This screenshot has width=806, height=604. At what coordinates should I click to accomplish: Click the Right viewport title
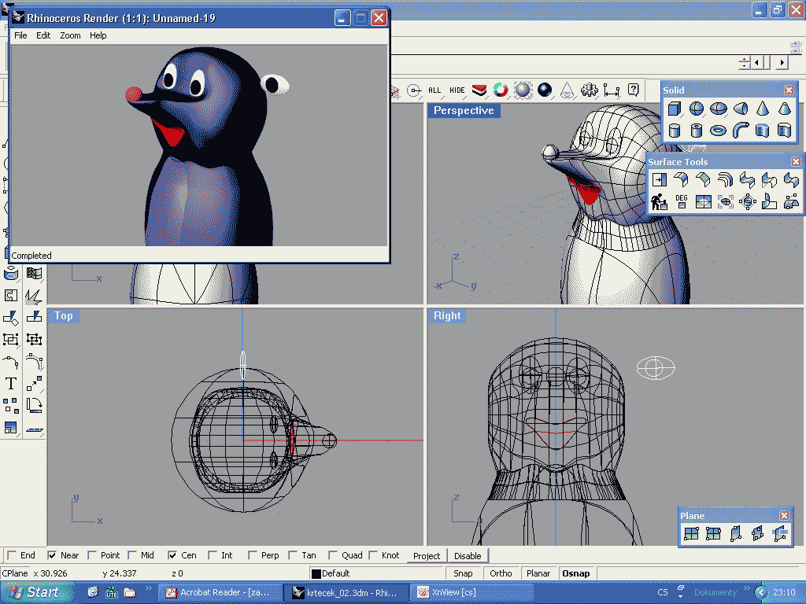pyautogui.click(x=447, y=316)
